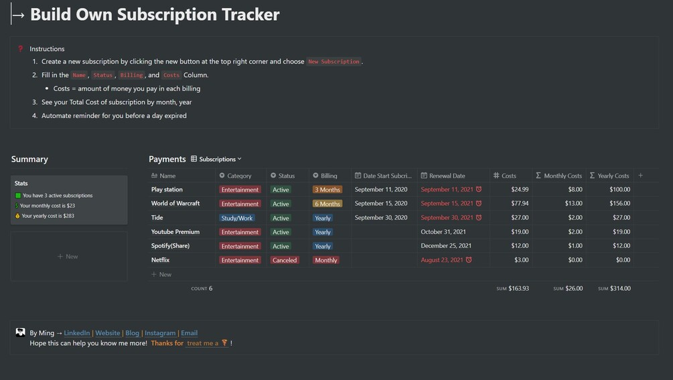
Task: Click the Category column header
Action: coord(235,176)
